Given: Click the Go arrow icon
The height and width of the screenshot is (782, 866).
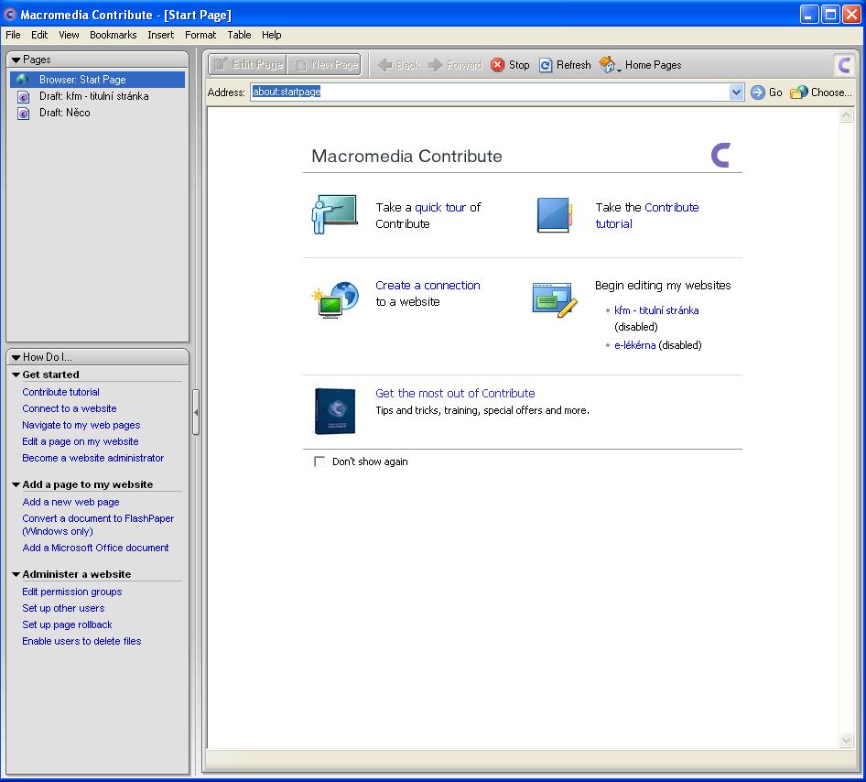Looking at the screenshot, I should [758, 92].
